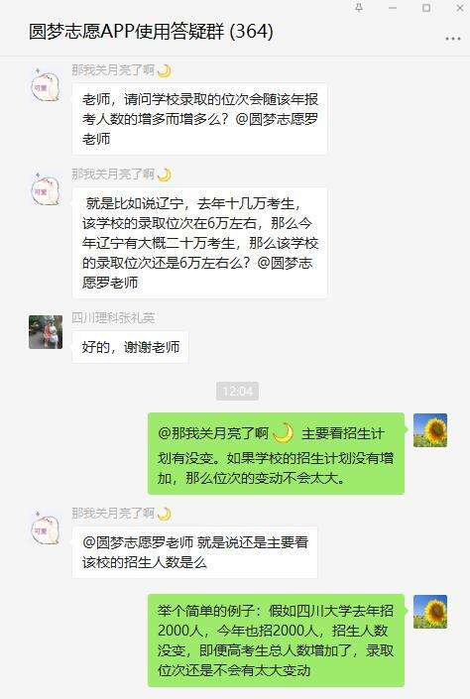Click the top sunflower avatar

pos(430,430)
